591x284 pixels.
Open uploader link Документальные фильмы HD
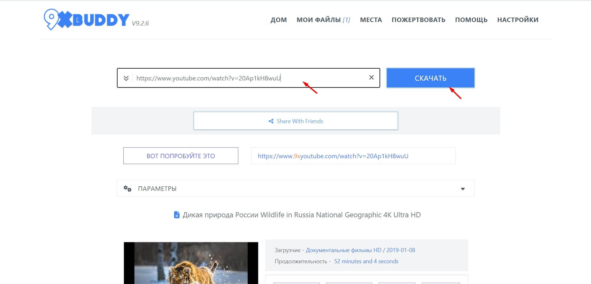pyautogui.click(x=360, y=250)
